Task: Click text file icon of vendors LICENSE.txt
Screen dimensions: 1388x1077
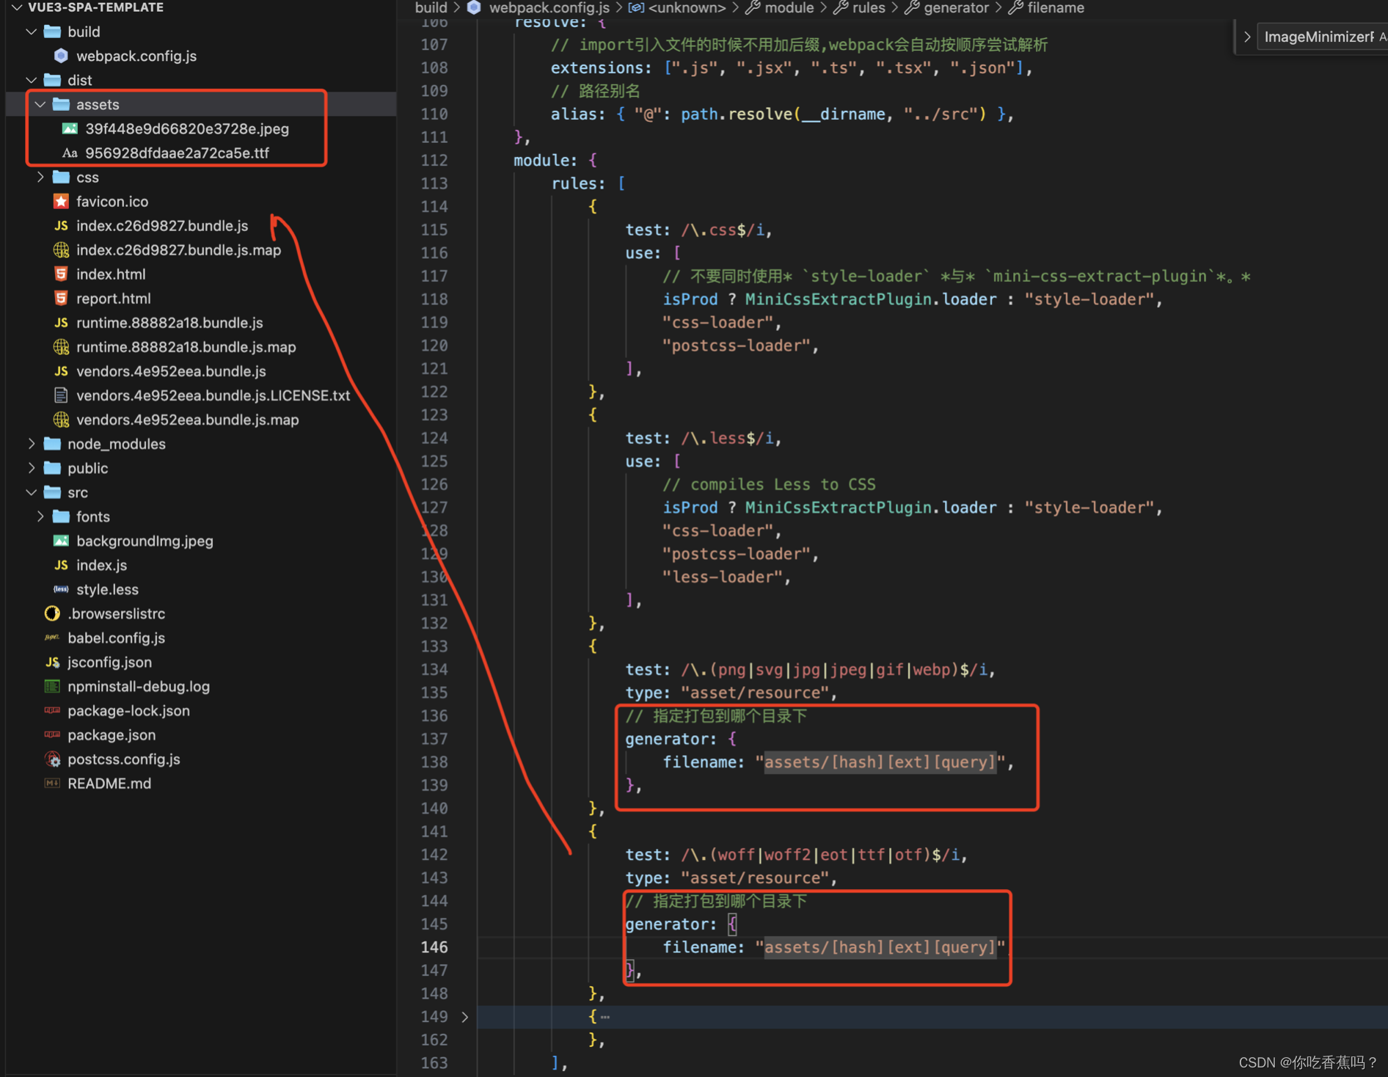Action: coord(62,395)
